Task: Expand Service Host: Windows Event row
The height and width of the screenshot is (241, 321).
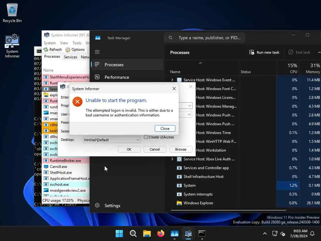Action: (172, 80)
